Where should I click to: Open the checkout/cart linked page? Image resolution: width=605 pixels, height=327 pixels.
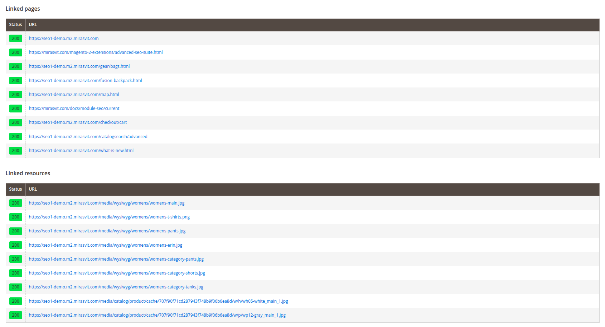click(78, 122)
